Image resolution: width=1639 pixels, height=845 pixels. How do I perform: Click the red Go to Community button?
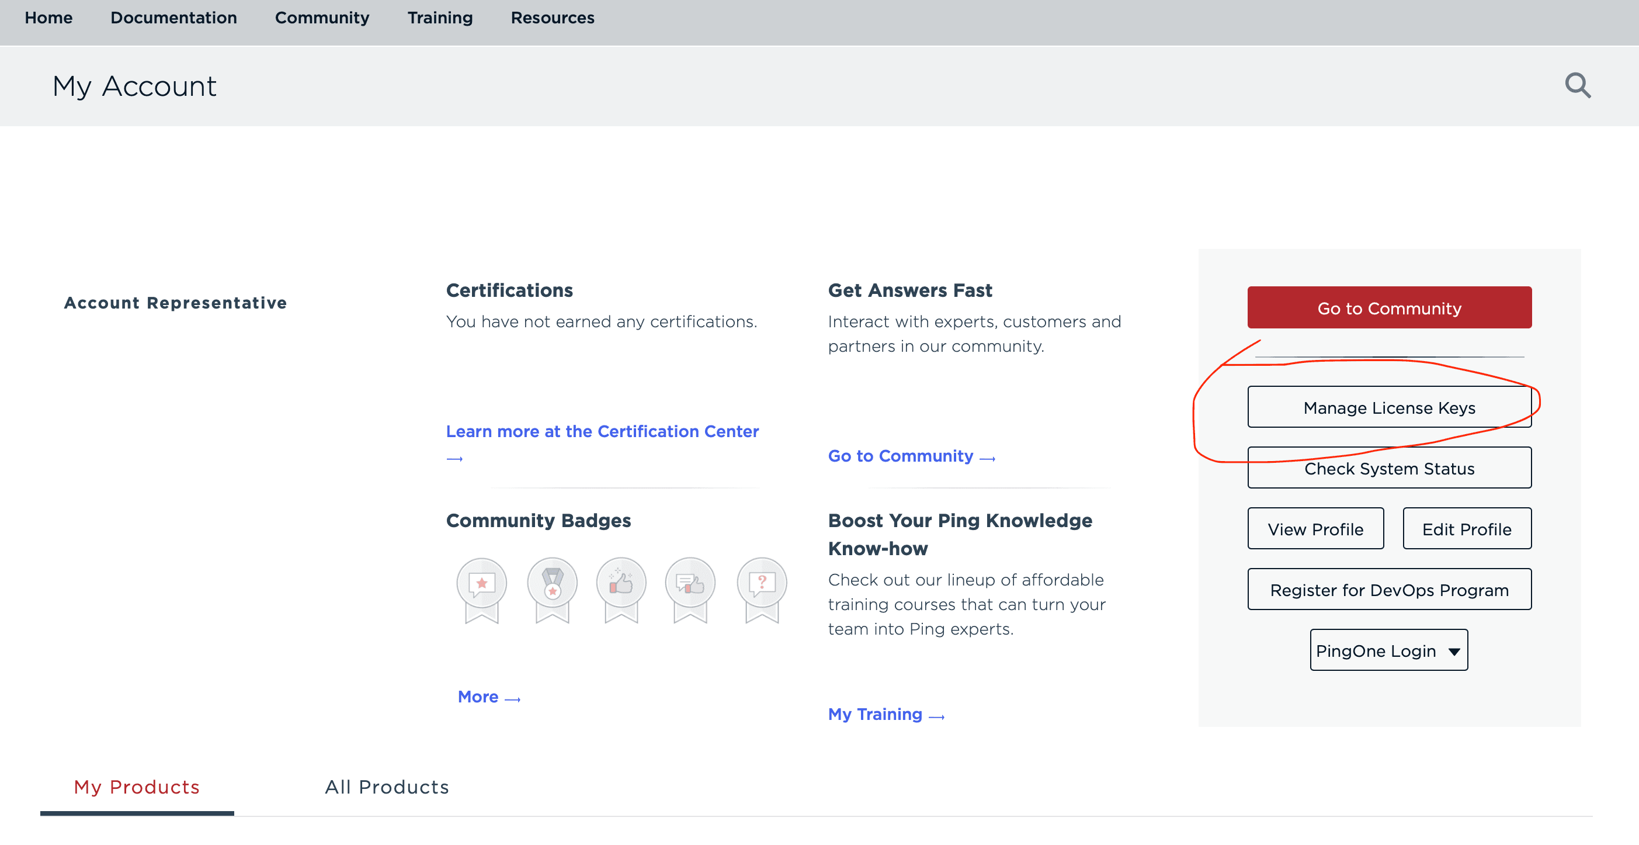(1389, 307)
